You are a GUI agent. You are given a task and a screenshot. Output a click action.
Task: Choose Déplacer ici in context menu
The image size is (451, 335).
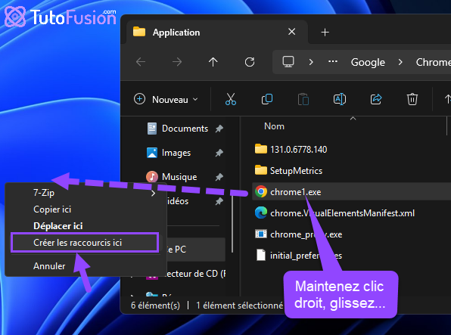[86, 226]
